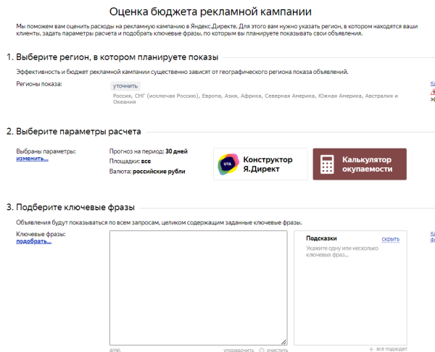Screen dimensions: 435x352
Task: Click the Валюта: российские рубли value
Action: [x=147, y=171]
